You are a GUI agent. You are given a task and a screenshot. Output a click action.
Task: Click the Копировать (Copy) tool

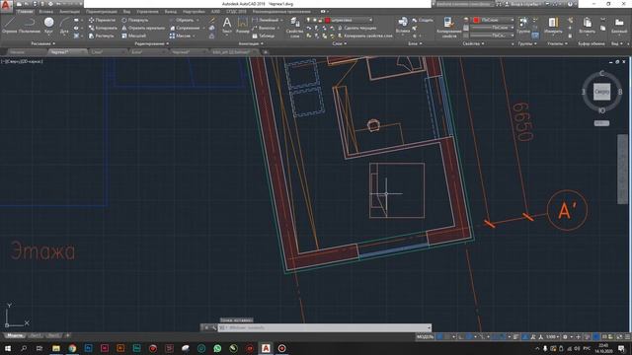(x=103, y=28)
